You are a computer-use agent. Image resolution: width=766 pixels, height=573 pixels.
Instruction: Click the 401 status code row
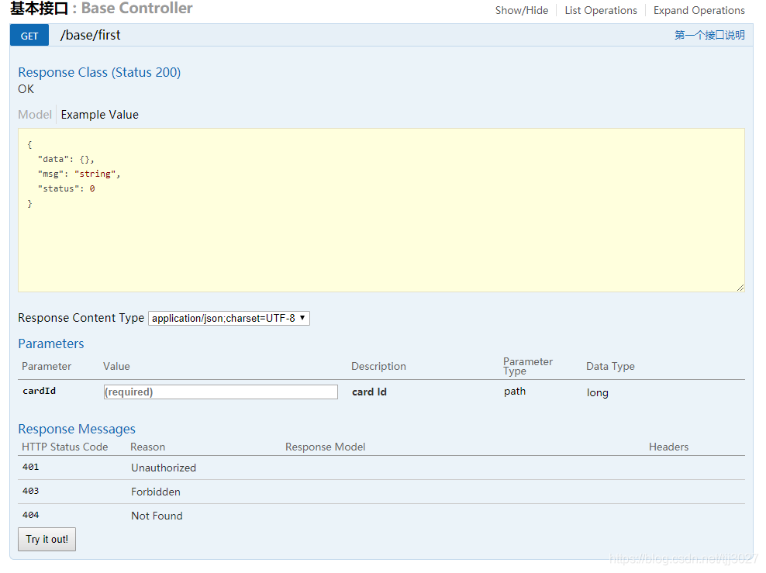coord(381,468)
